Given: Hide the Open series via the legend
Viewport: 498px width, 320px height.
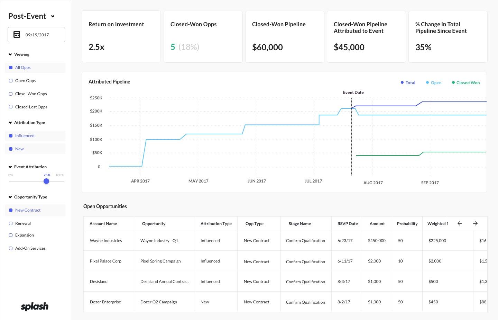Looking at the screenshot, I should (434, 83).
